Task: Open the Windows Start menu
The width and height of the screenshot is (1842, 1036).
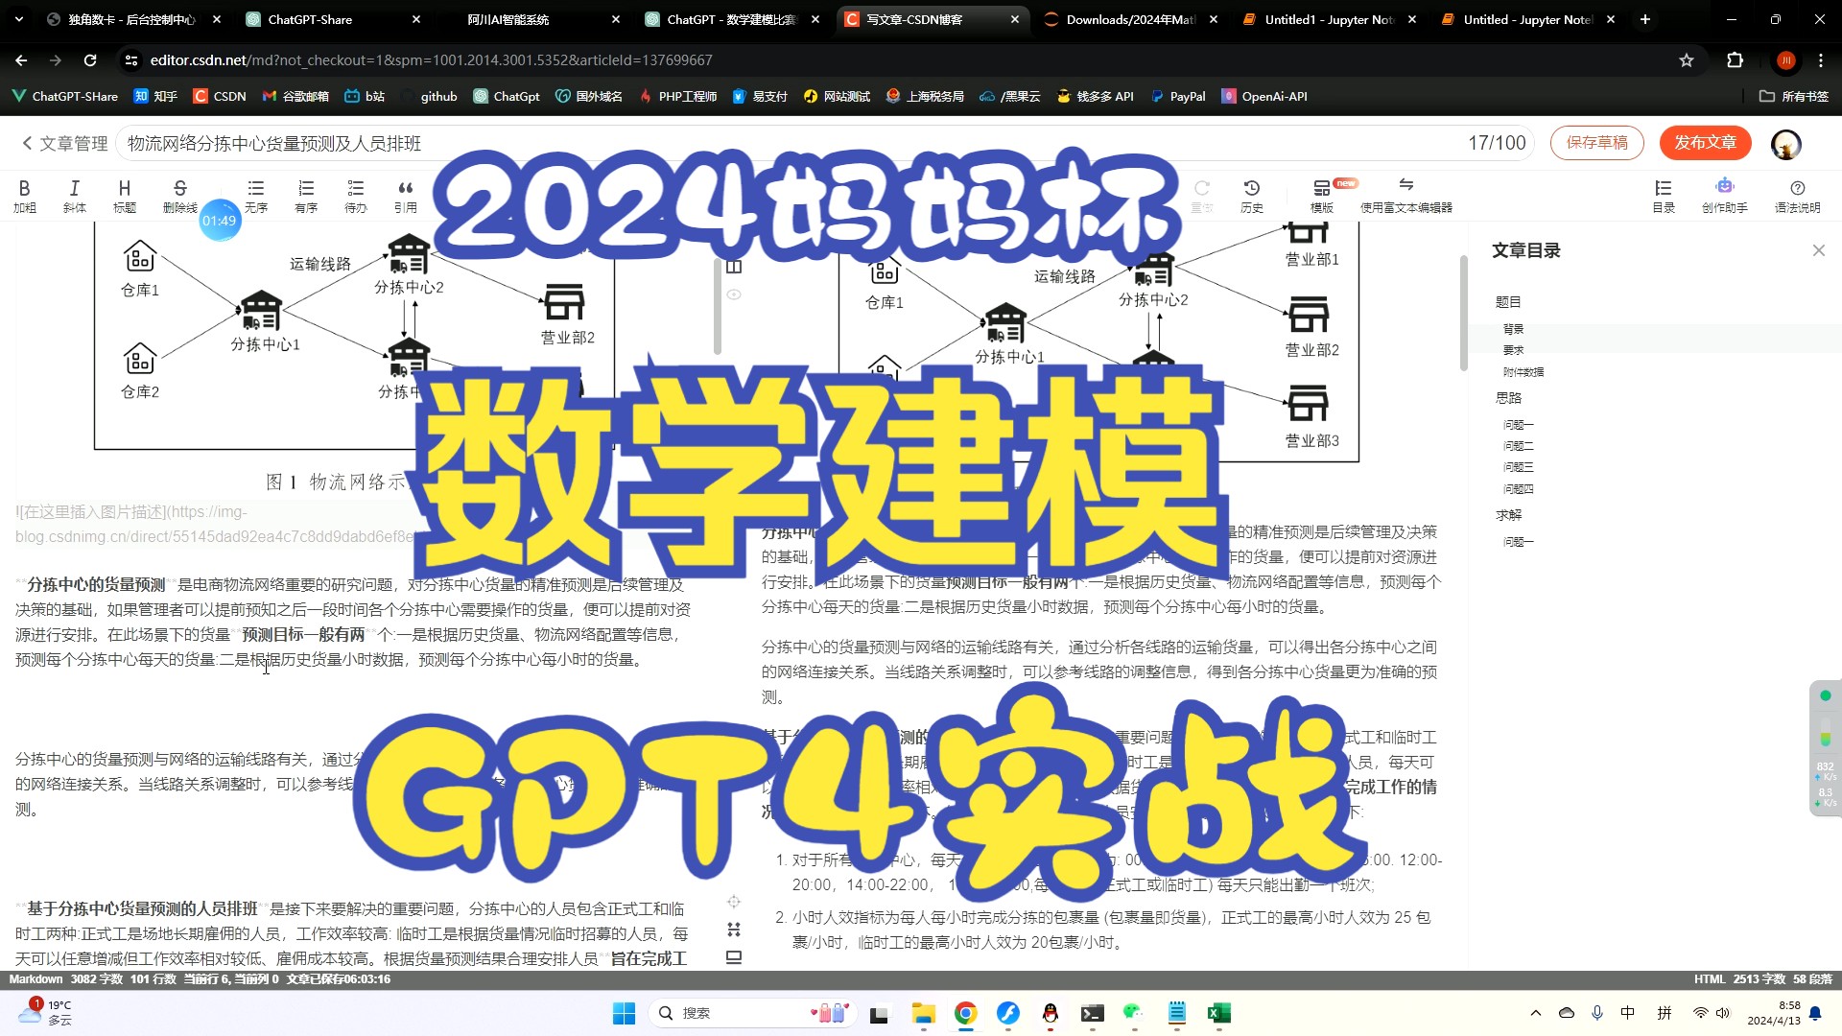Action: coord(624,1013)
